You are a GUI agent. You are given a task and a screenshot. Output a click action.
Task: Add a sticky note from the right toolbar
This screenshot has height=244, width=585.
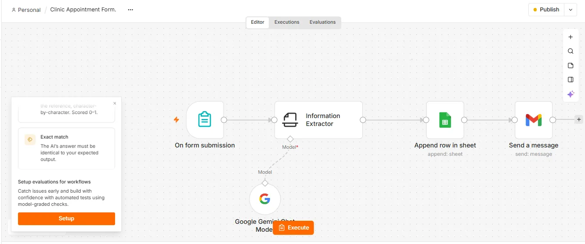click(x=571, y=65)
